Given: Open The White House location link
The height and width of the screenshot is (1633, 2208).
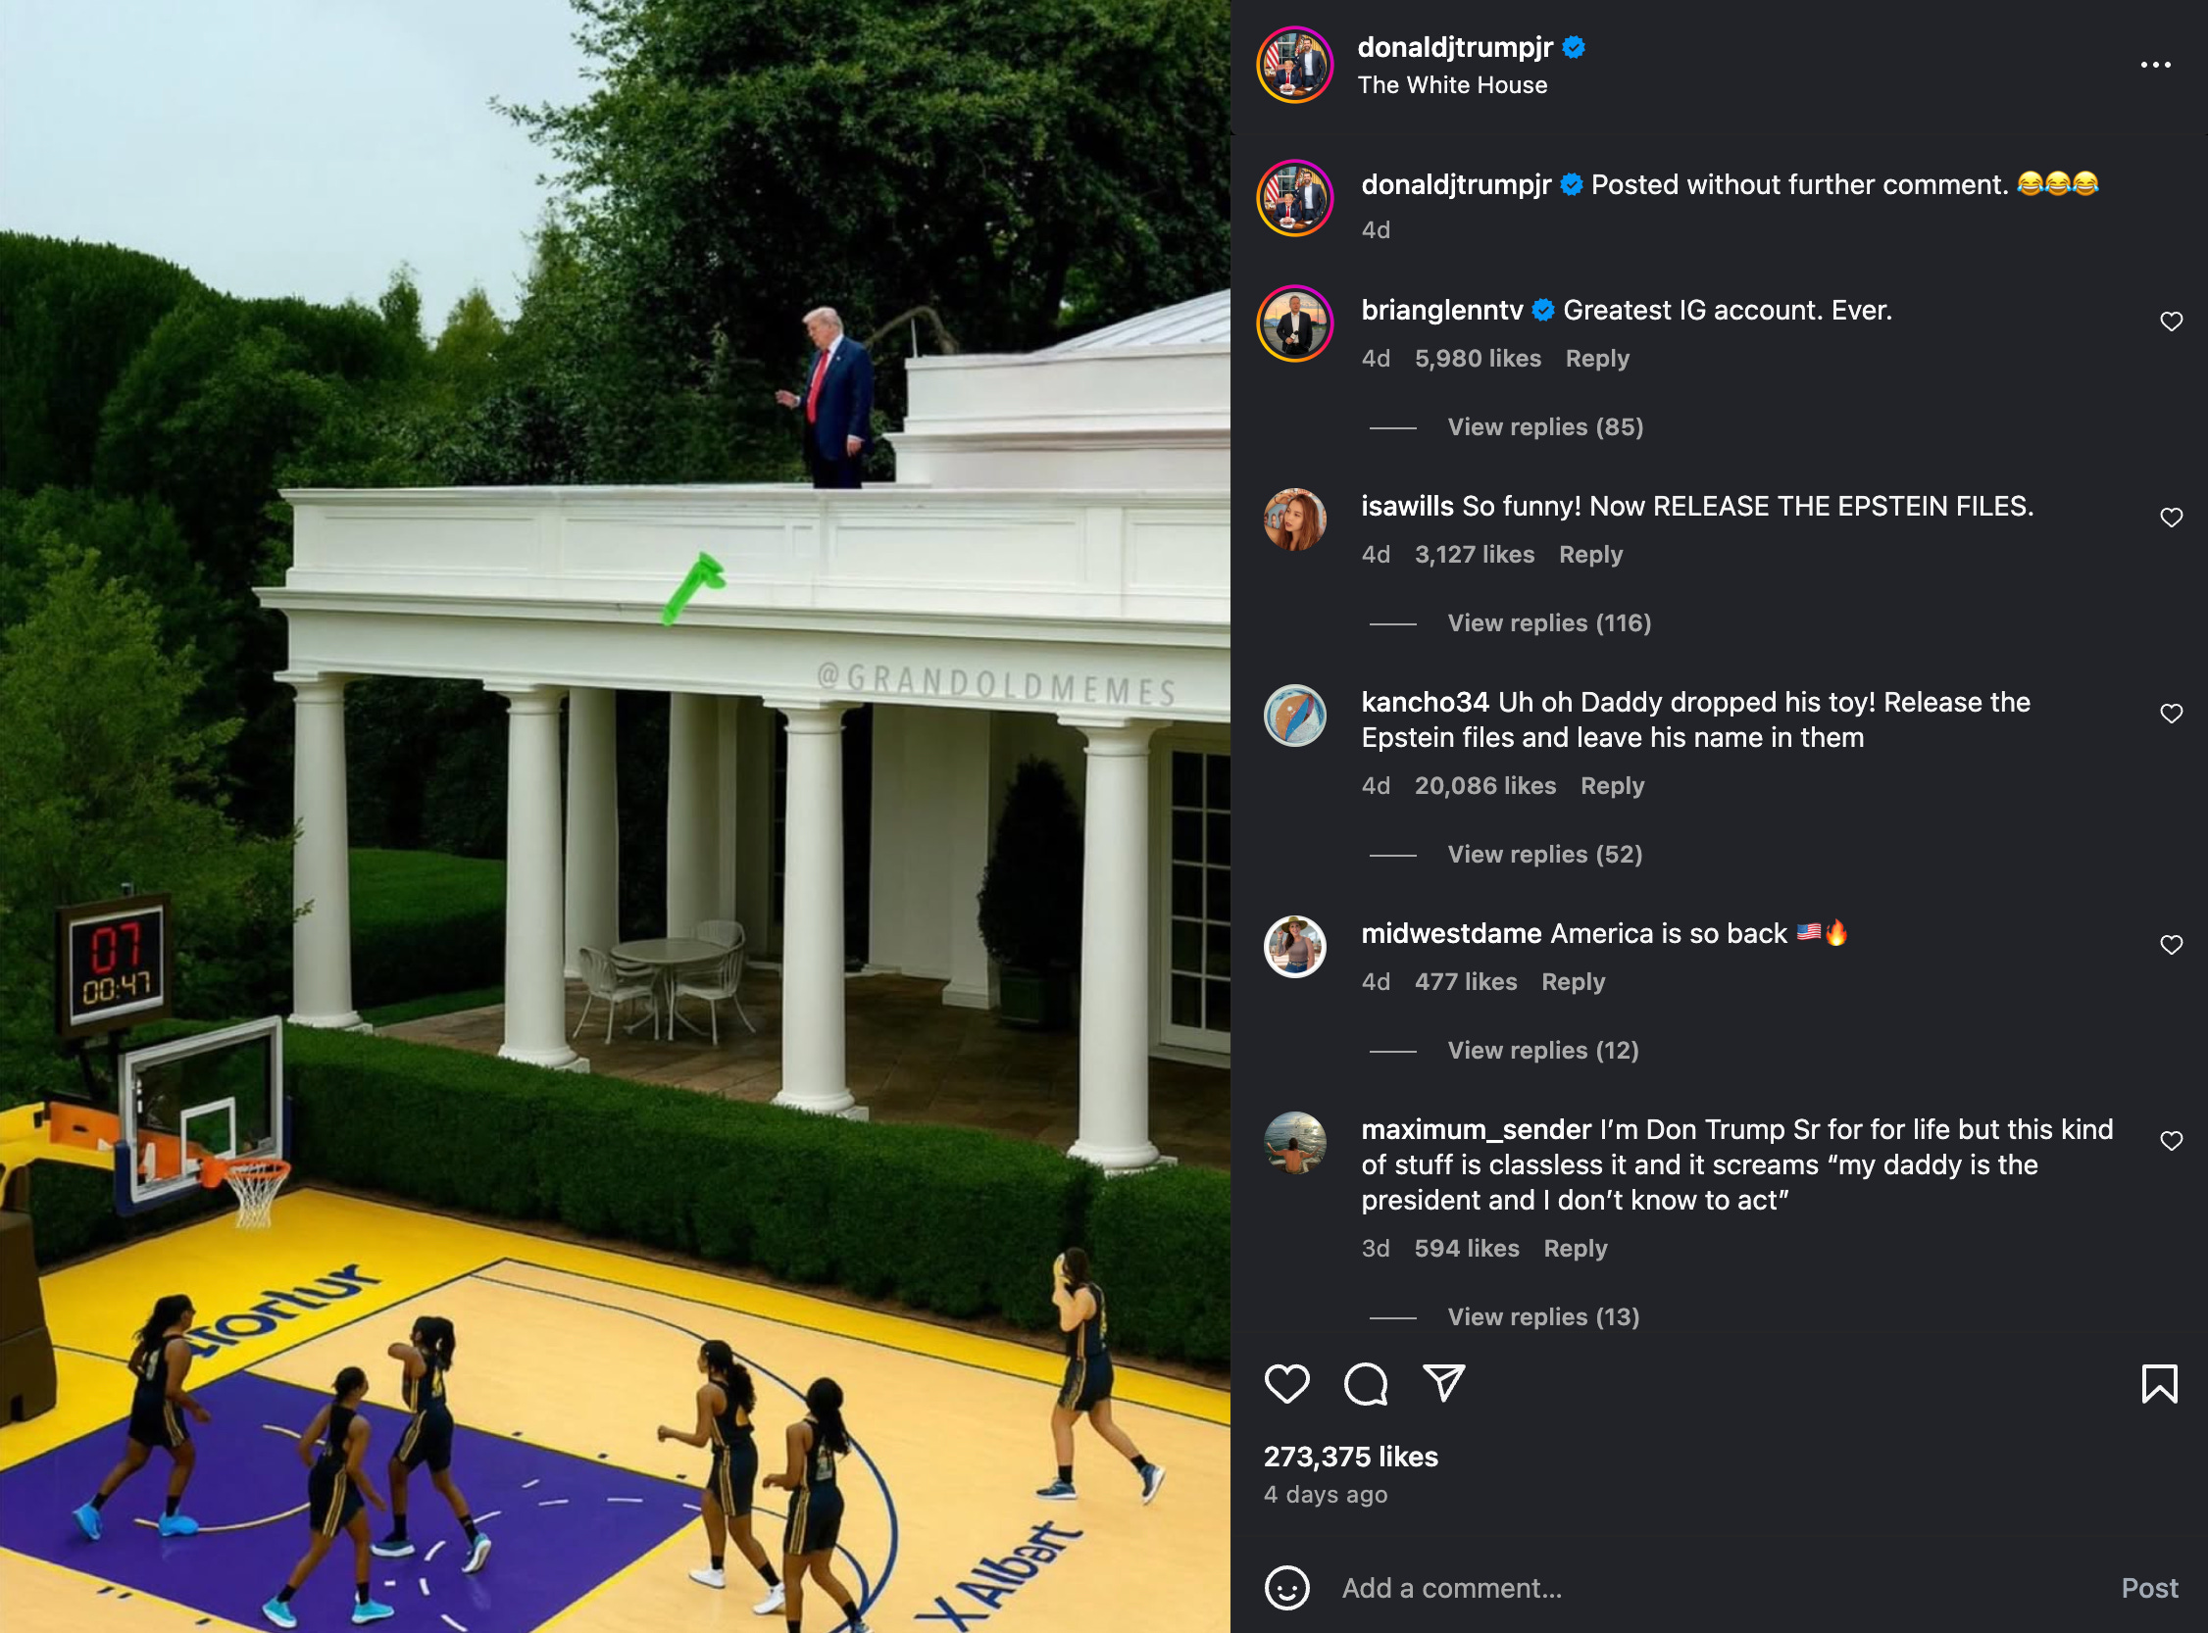Looking at the screenshot, I should tap(1451, 85).
